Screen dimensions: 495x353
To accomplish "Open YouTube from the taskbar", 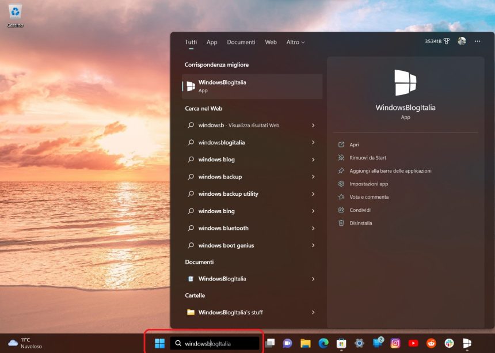I will click(413, 343).
